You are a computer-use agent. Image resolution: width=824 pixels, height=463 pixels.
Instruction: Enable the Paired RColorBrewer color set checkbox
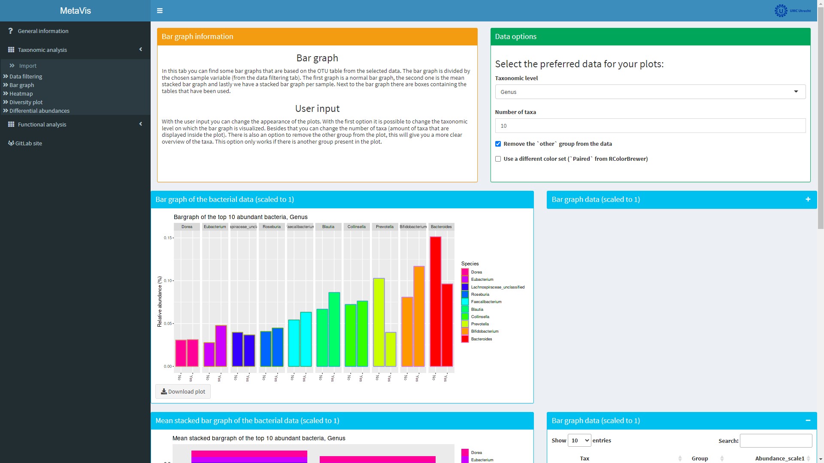[498, 159]
